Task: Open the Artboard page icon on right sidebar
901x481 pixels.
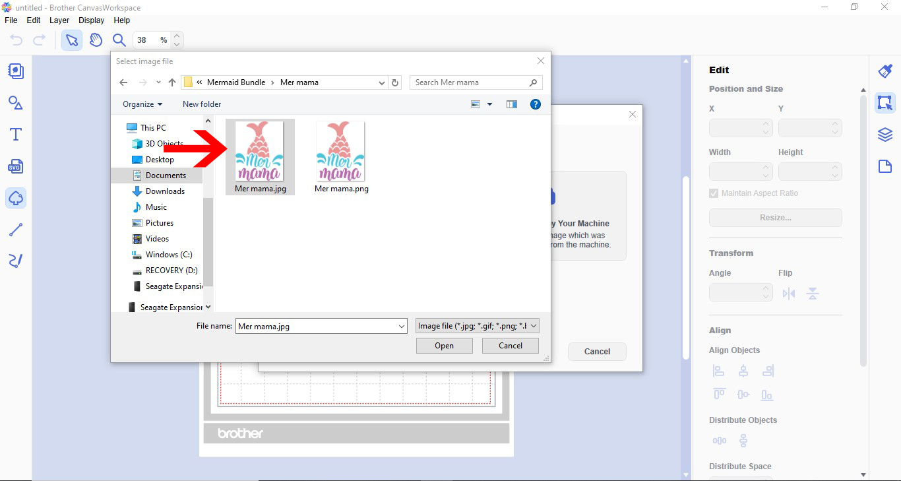Action: pos(885,166)
